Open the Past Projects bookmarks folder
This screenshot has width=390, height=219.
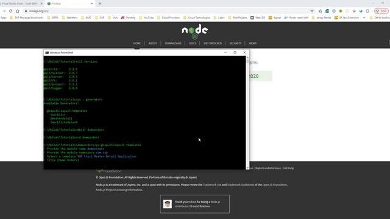tap(238, 18)
